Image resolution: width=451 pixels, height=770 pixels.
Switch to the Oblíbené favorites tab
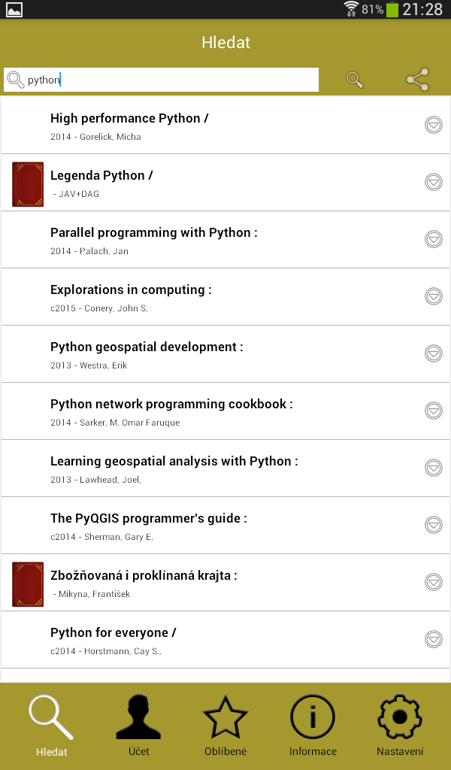click(x=225, y=725)
